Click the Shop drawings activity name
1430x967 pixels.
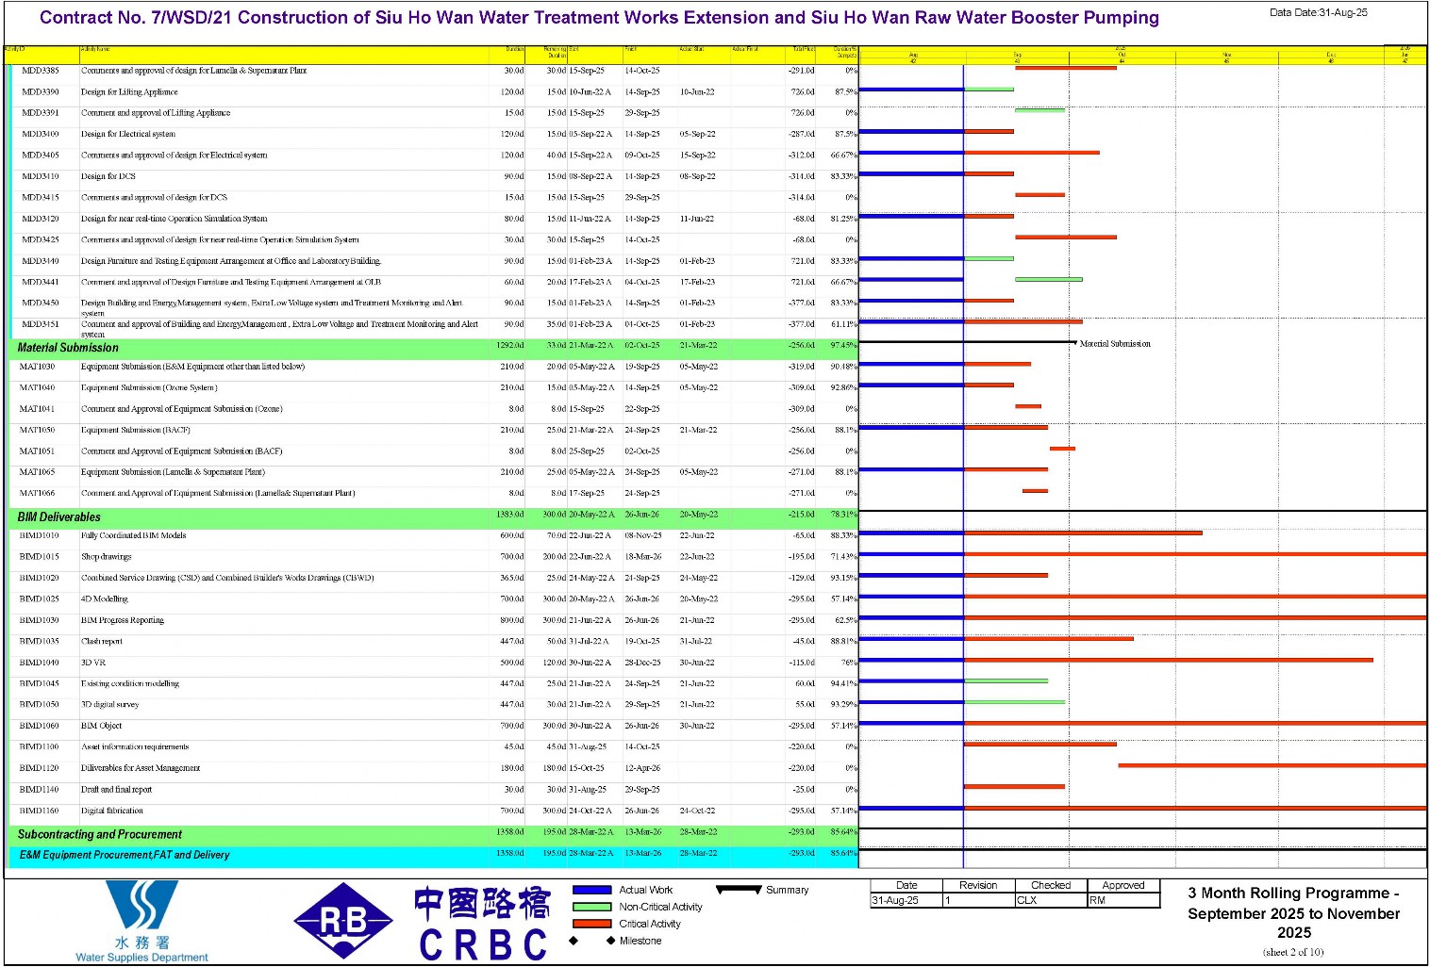(107, 556)
